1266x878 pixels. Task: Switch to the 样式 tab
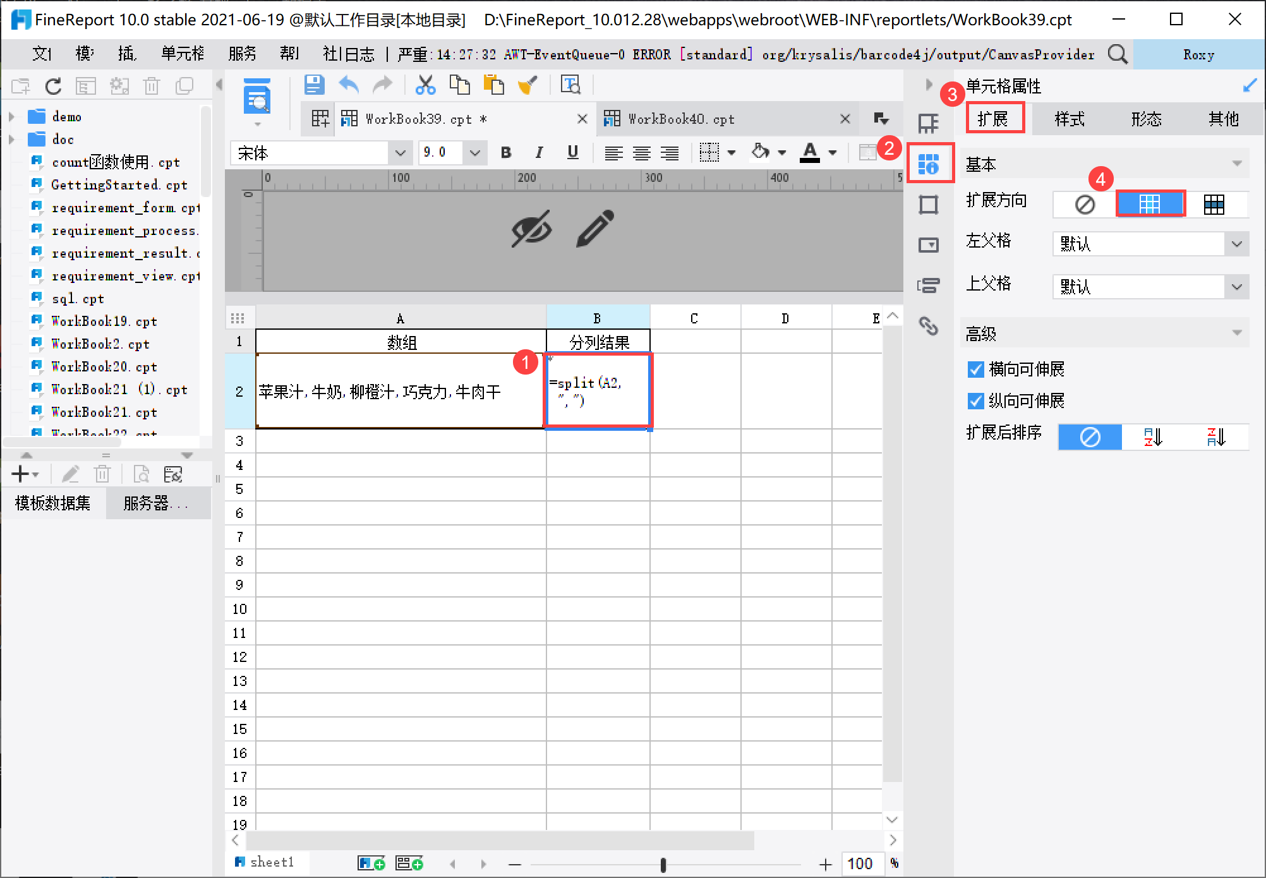click(x=1069, y=119)
